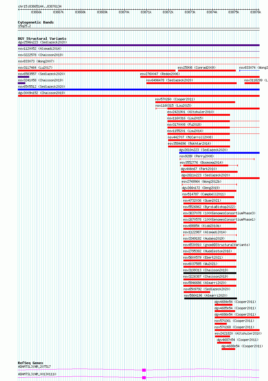Select the nsv1155201 (Lou2014) label
The height and width of the screenshot is (381, 268).
coord(185,131)
